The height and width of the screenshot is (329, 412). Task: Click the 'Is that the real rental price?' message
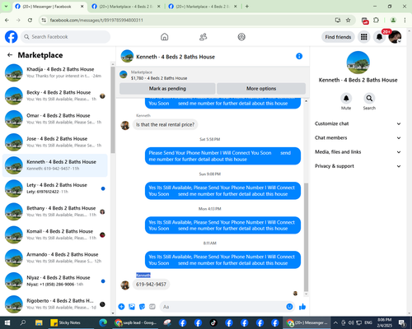pos(165,124)
